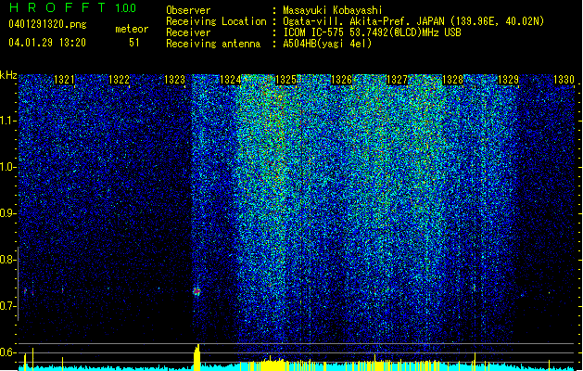Click the 1328 time marker
This screenshot has height=371, width=583.
click(452, 80)
